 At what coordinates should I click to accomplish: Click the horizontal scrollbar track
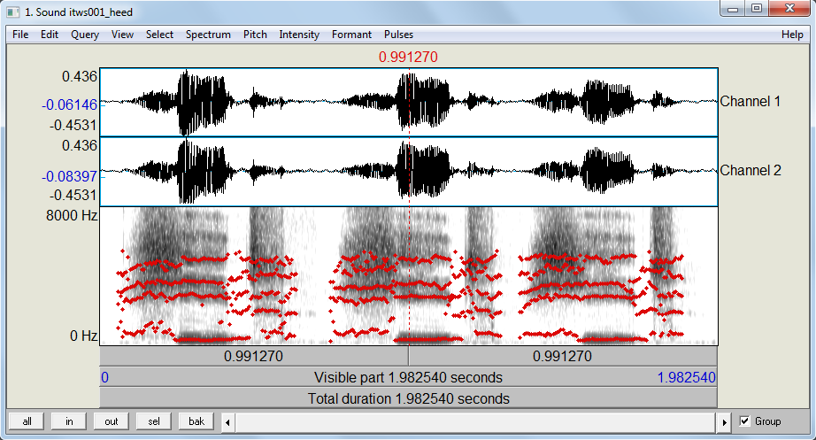(x=476, y=422)
